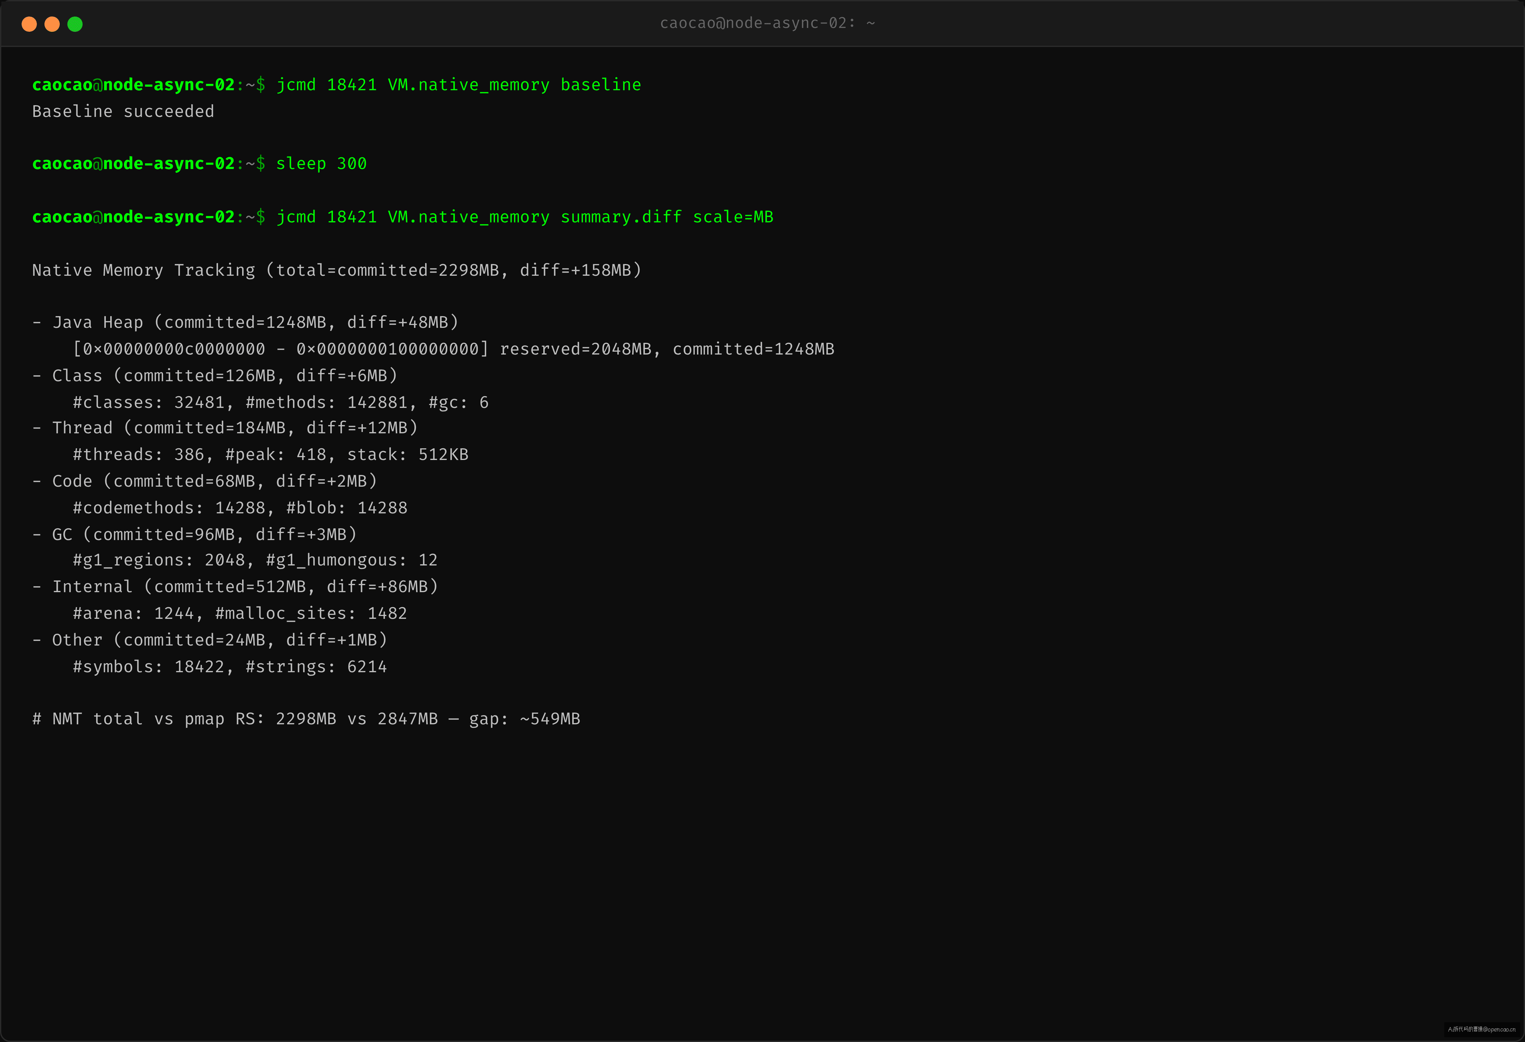Select the 'Thread (committed=184MB' line

pyautogui.click(x=225, y=428)
